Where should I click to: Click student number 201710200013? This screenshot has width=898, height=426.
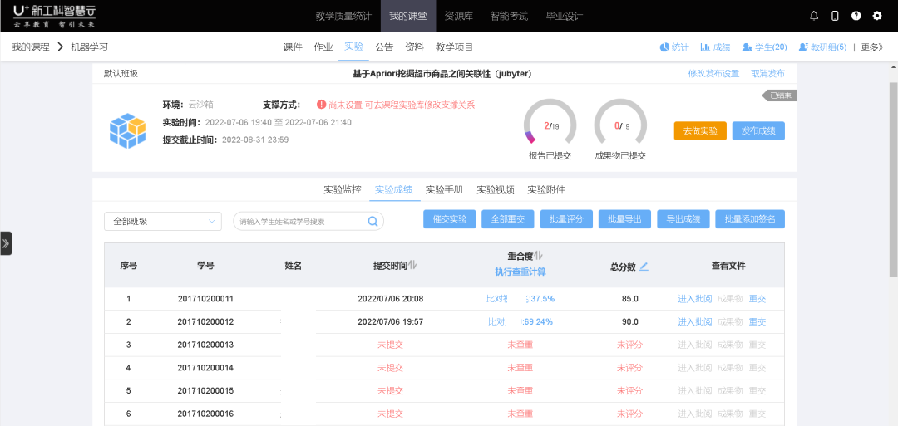[205, 345]
